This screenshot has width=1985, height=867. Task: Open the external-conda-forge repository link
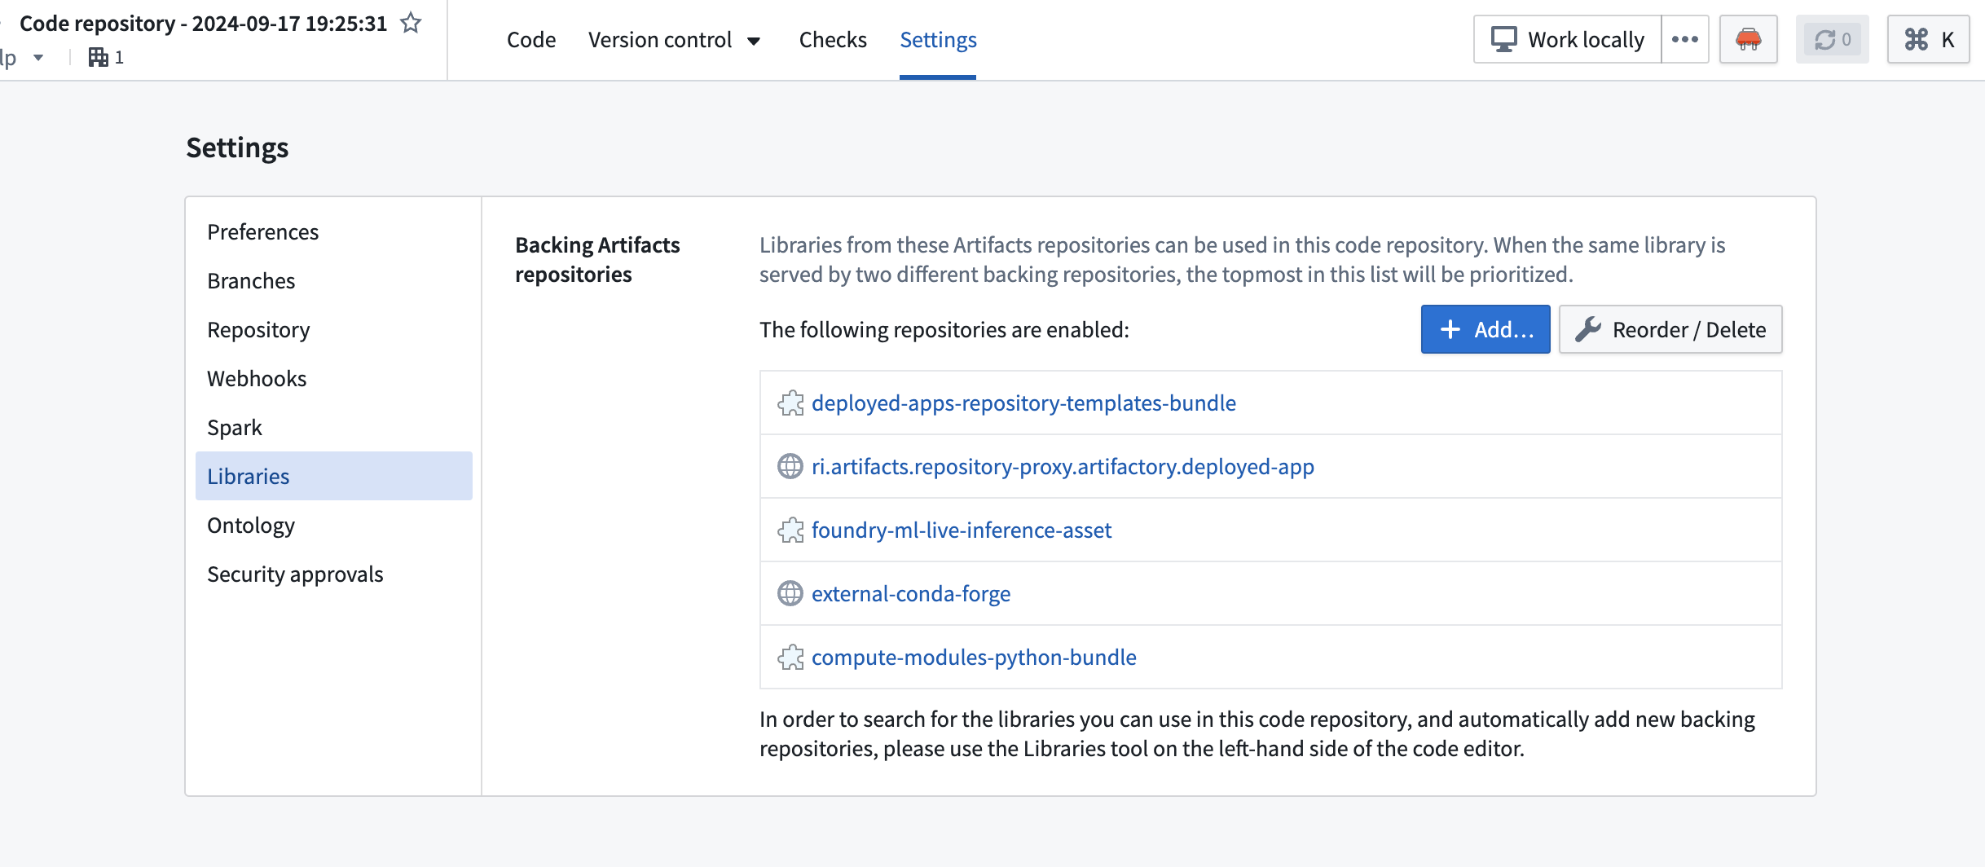click(x=910, y=593)
